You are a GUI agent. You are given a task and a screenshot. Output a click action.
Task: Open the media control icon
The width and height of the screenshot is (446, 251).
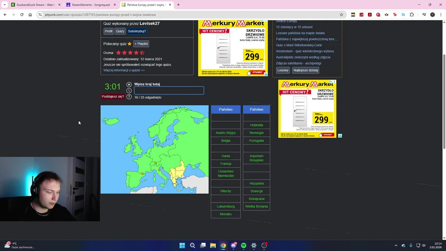pyautogui.click(x=424, y=15)
